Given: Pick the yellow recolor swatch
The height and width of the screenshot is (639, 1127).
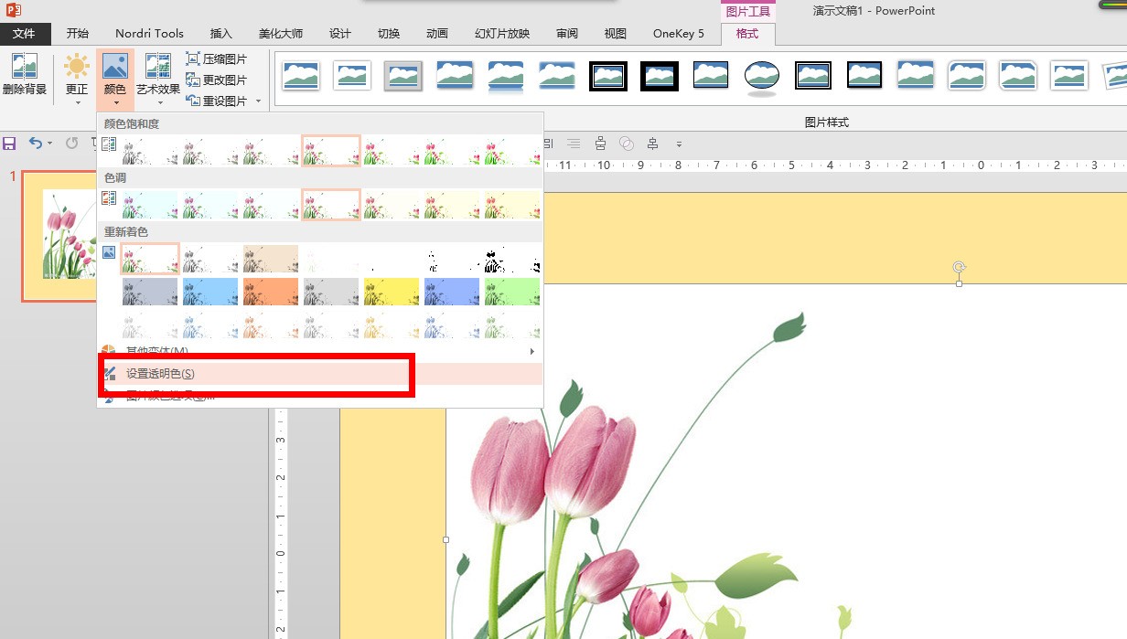Looking at the screenshot, I should (392, 292).
